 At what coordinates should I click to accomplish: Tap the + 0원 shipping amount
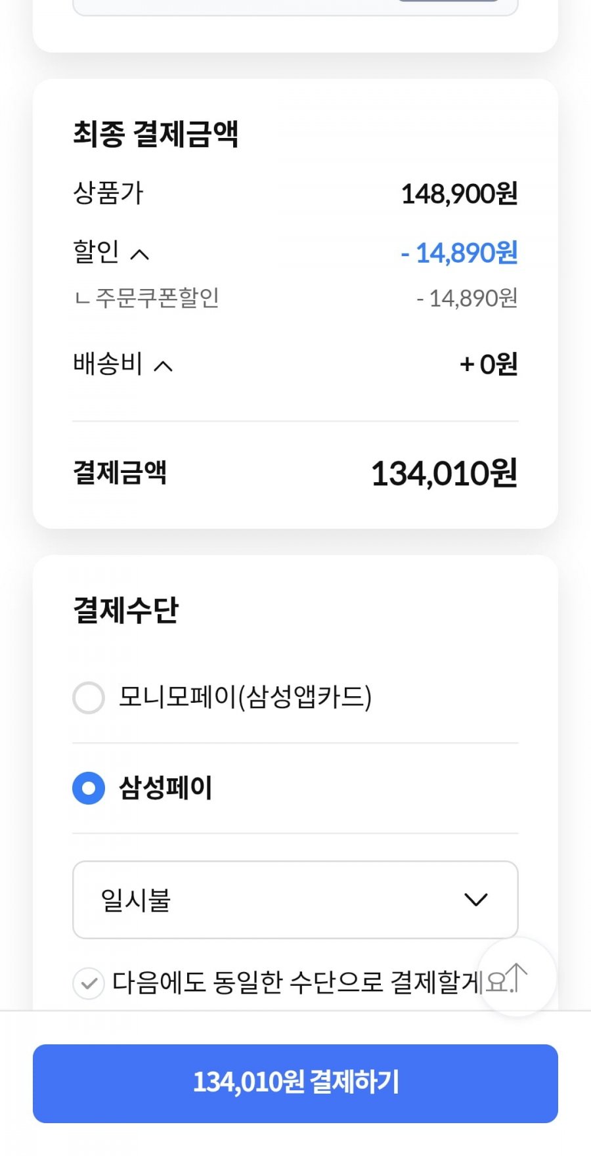pos(489,365)
